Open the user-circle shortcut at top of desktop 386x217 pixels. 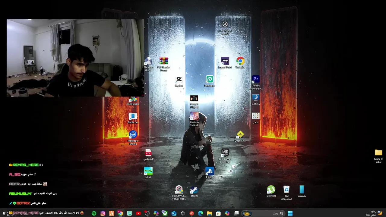point(225,28)
